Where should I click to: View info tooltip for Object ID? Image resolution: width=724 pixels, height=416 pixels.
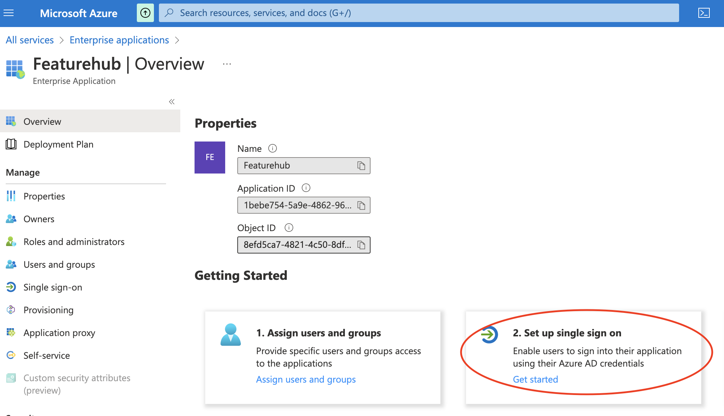coord(289,228)
